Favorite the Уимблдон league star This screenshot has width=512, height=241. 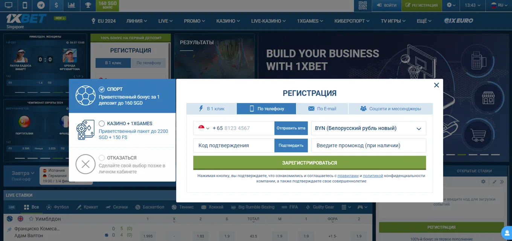point(31,219)
